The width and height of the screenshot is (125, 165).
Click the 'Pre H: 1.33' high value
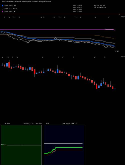pos(78,7)
